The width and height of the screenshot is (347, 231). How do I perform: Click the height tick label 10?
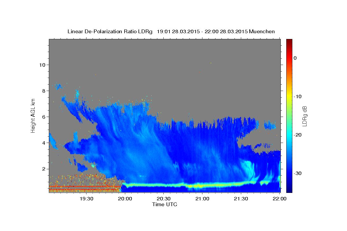(43, 65)
